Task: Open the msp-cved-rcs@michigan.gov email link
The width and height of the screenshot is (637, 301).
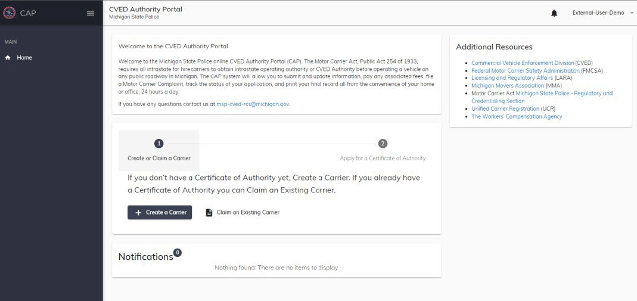Action: point(253,104)
